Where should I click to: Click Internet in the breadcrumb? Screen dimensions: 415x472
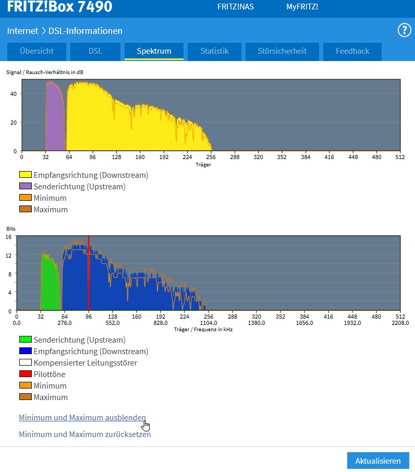[x=22, y=31]
